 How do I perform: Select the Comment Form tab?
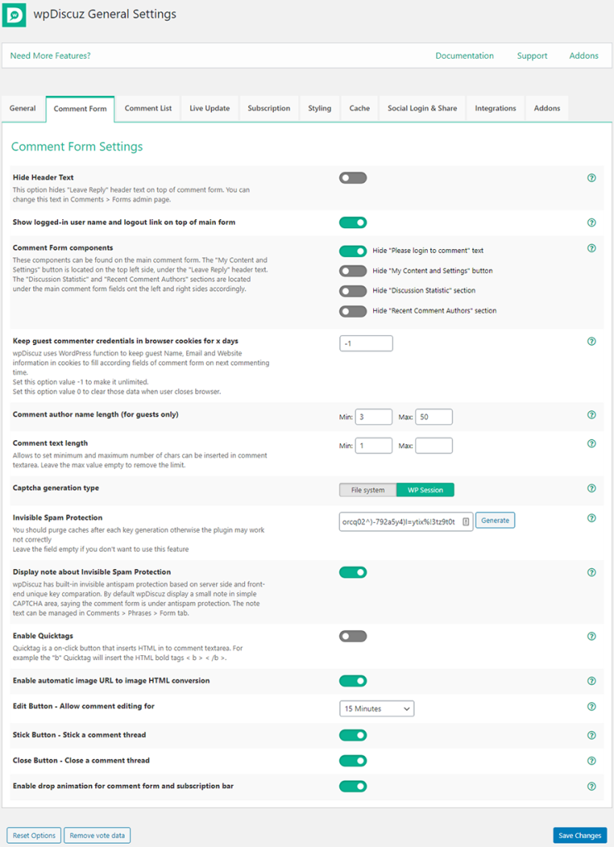tap(80, 108)
